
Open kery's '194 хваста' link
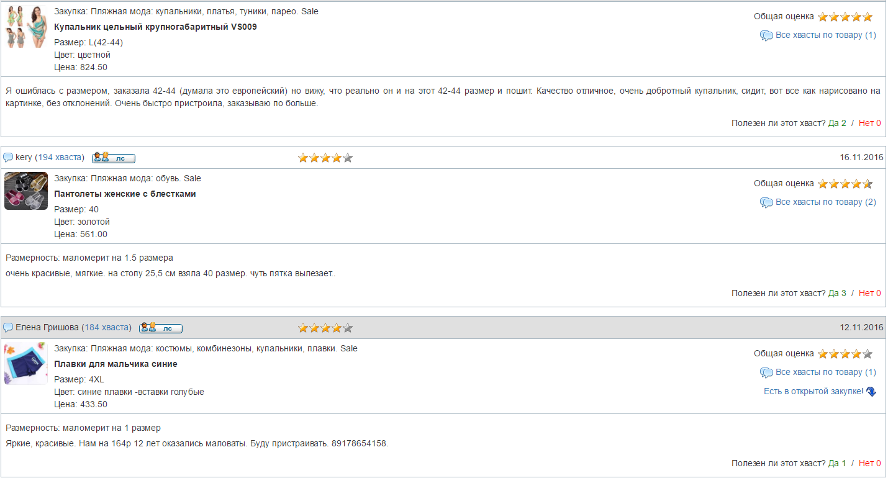point(60,158)
